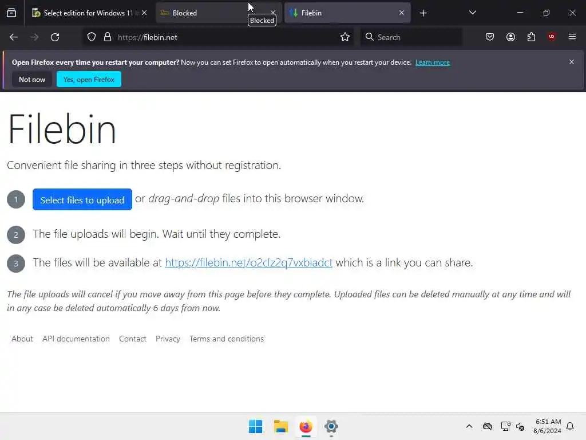This screenshot has width=586, height=440.
Task: Focus the Search box
Action: coord(411,37)
